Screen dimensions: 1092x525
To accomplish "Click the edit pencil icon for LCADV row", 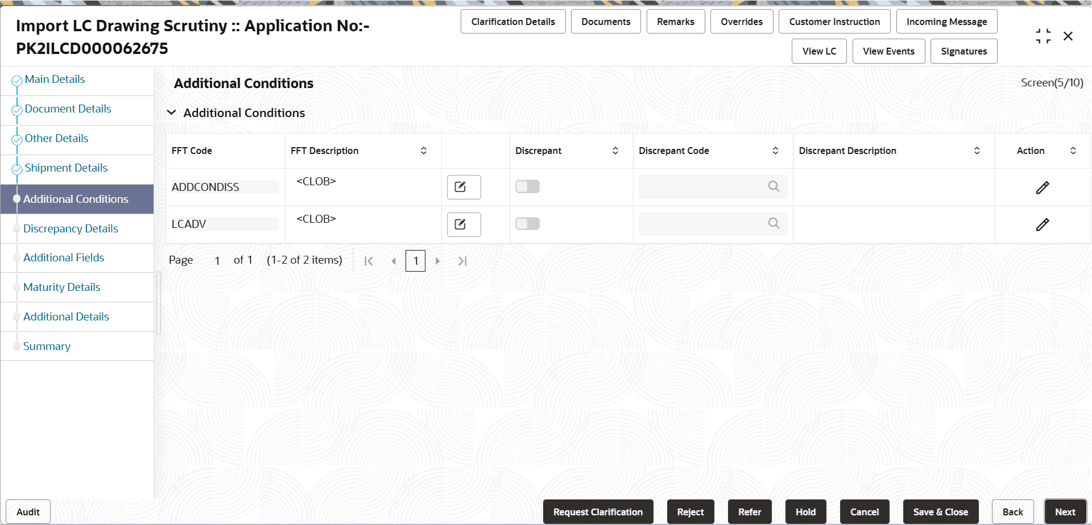I will click(x=1043, y=224).
